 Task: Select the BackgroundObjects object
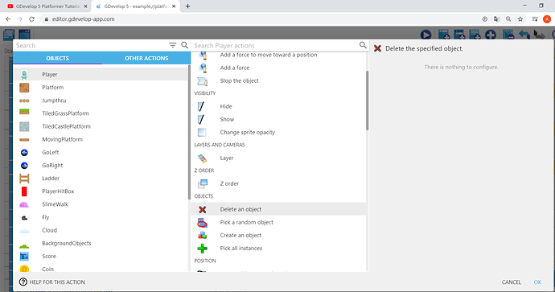click(101, 243)
